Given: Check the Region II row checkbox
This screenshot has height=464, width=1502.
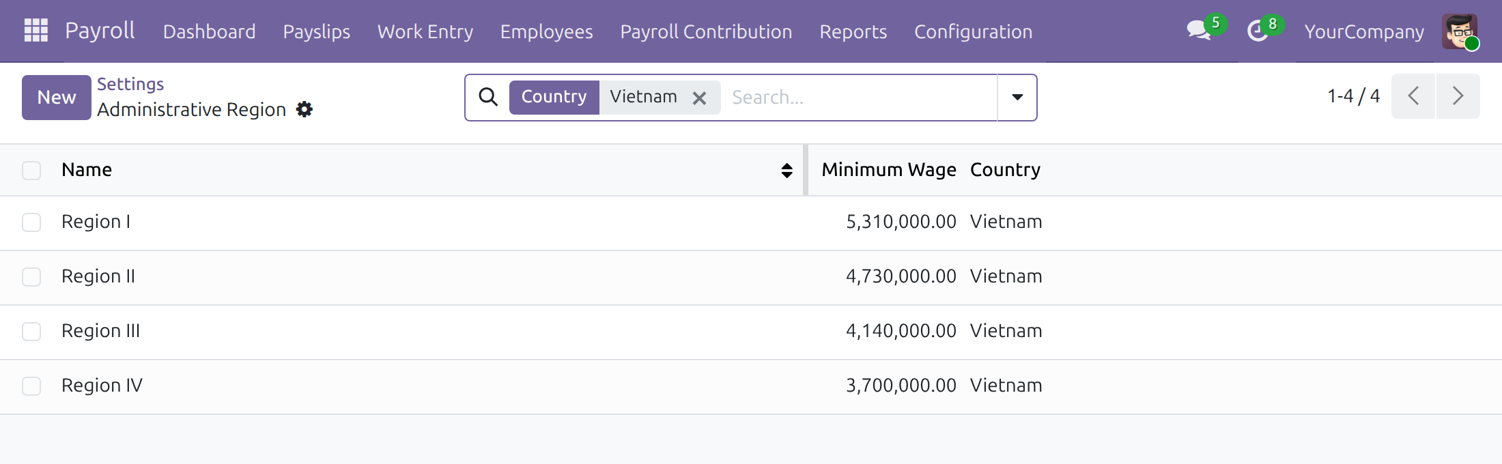Looking at the screenshot, I should point(31,277).
